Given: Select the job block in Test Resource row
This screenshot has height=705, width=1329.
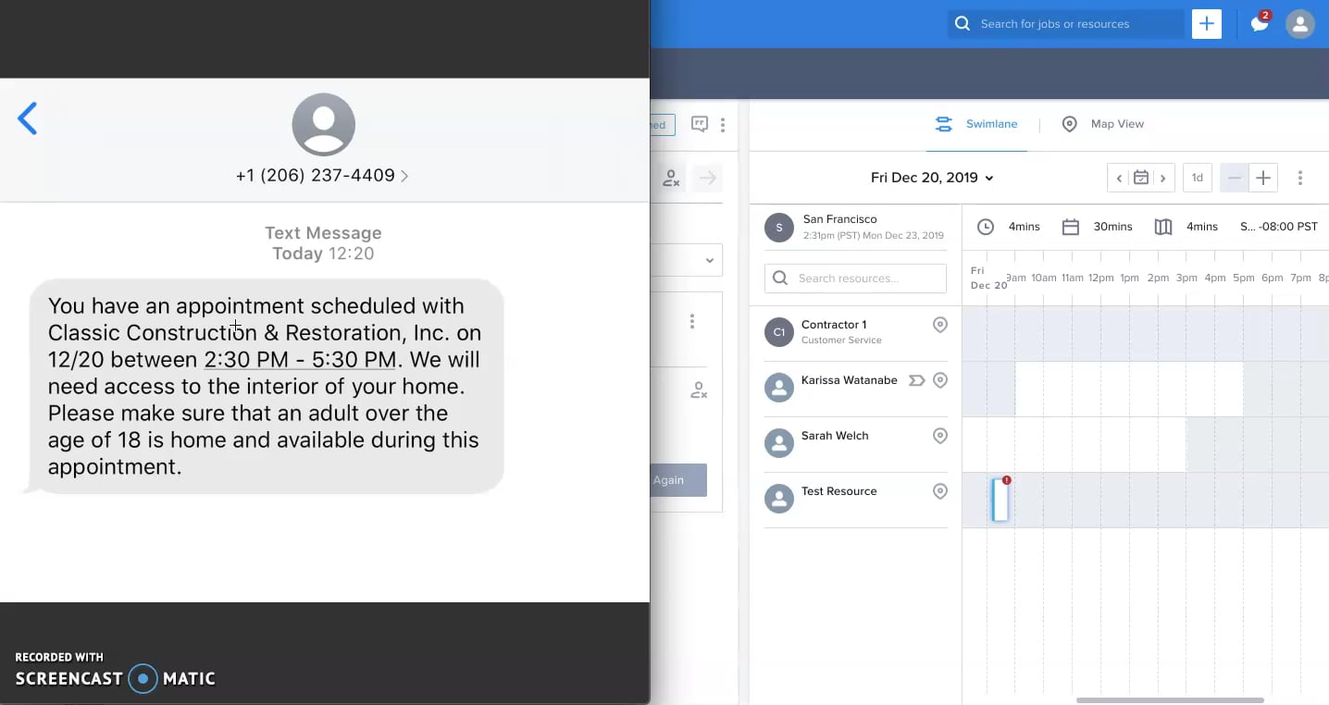Looking at the screenshot, I should click(1000, 500).
